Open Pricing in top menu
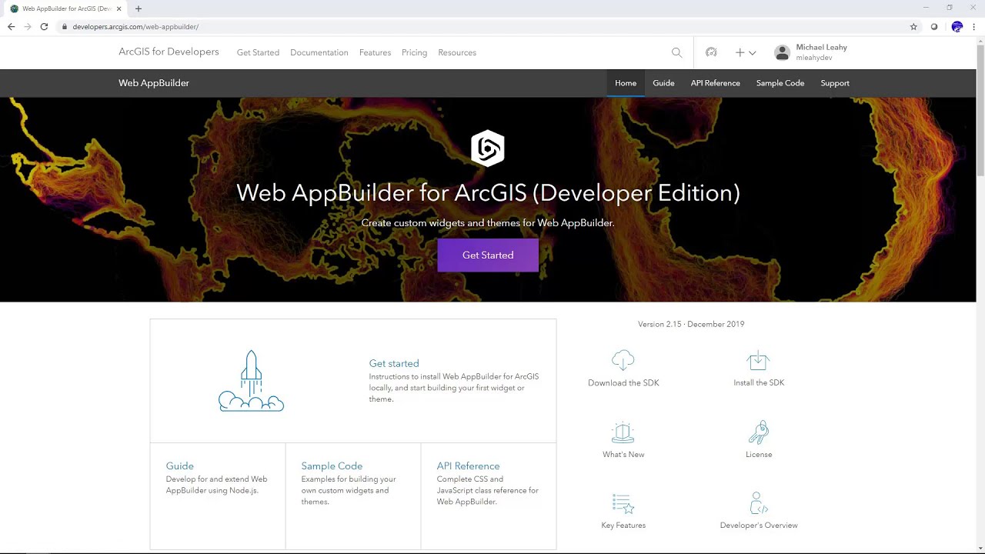Viewport: 985px width, 554px height. click(x=414, y=52)
